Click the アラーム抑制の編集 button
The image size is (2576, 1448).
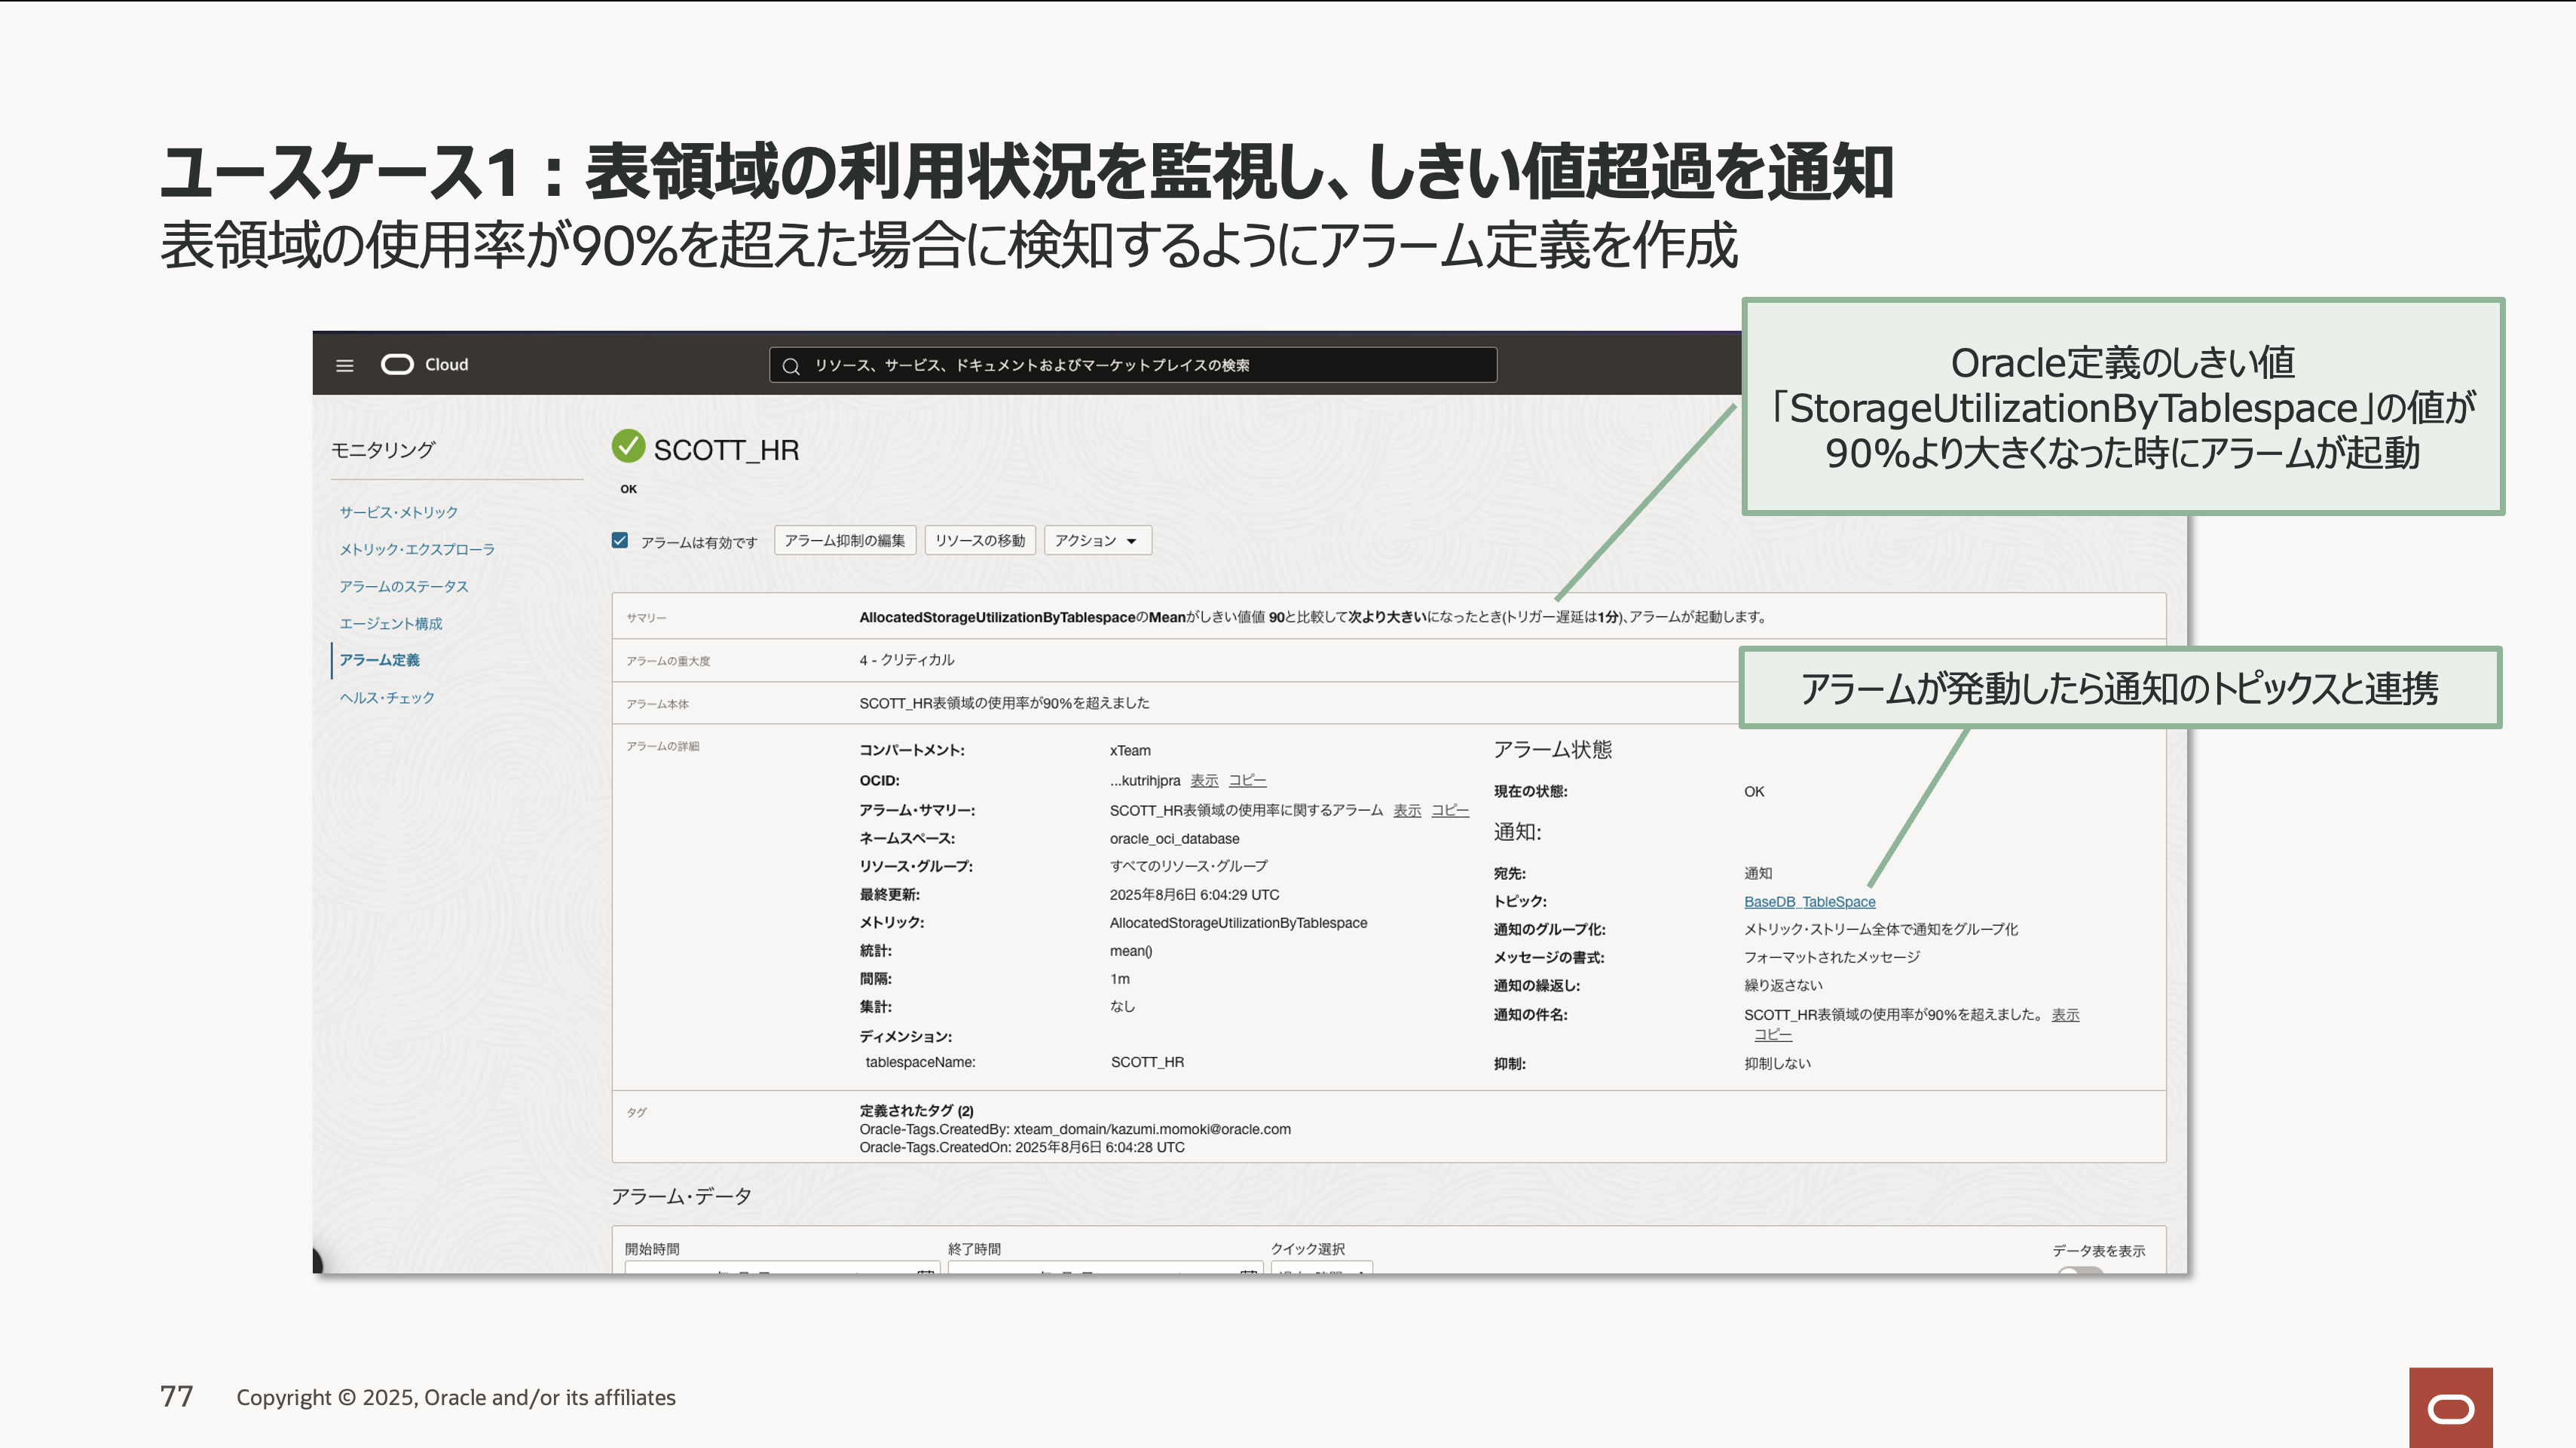tap(844, 541)
